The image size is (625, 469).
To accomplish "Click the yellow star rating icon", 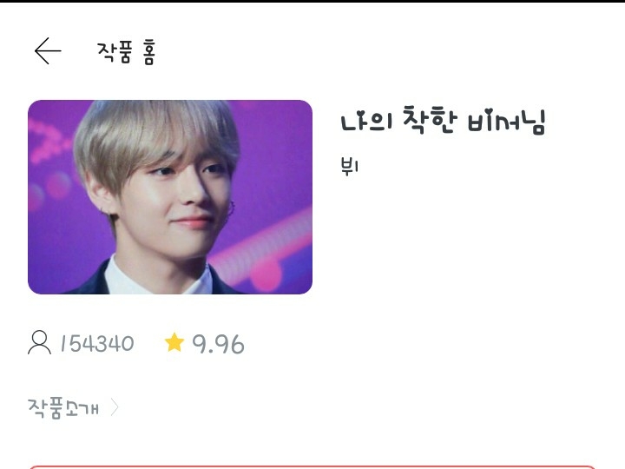I will [174, 342].
